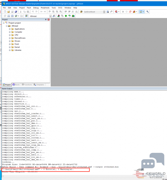This screenshot has height=180, width=167.
Task: Open the Configuration wrench icon
Action: click(x=147, y=12)
